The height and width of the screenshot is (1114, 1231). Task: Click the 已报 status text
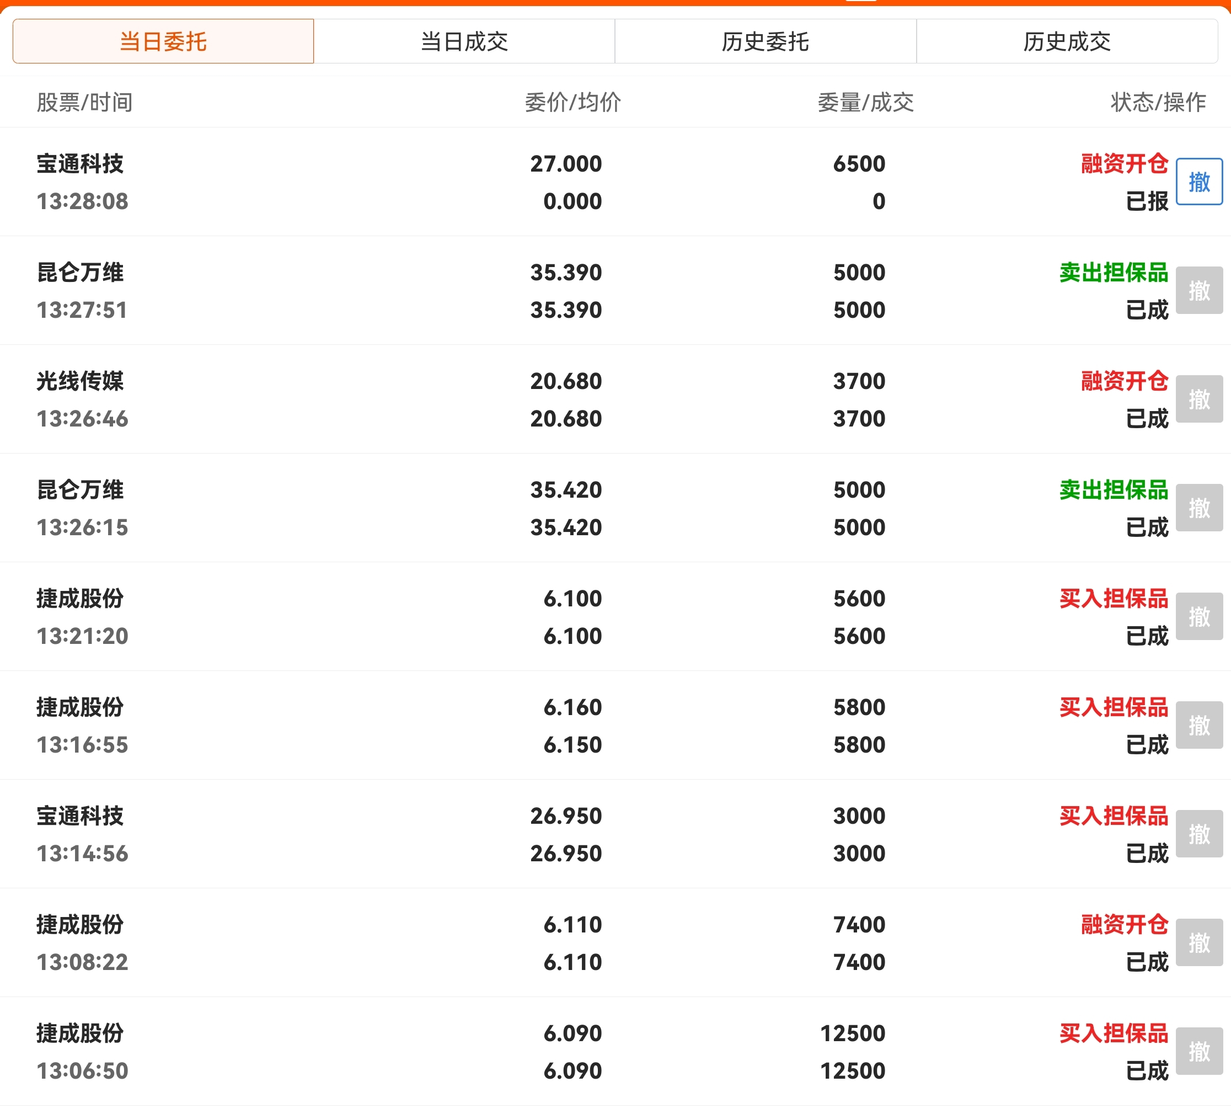[x=1147, y=201]
